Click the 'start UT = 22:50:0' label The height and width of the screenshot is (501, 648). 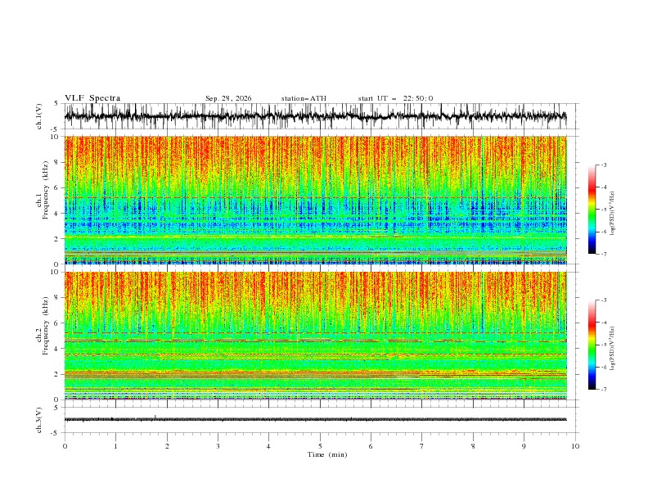pyautogui.click(x=395, y=98)
